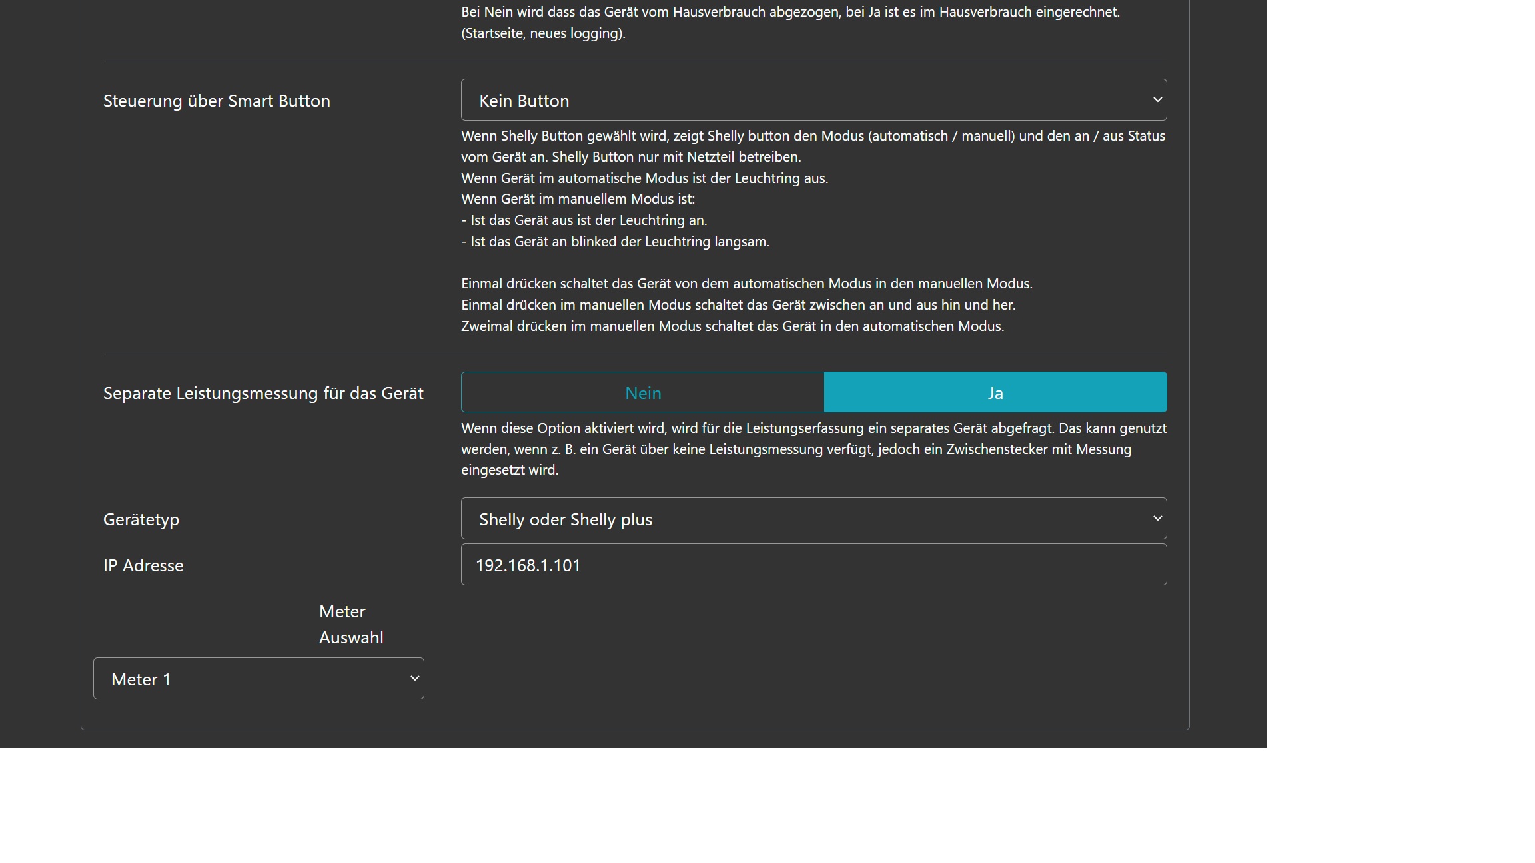Click the 'Einmal drücken schaltet das Gerät' instruction line

click(x=746, y=284)
